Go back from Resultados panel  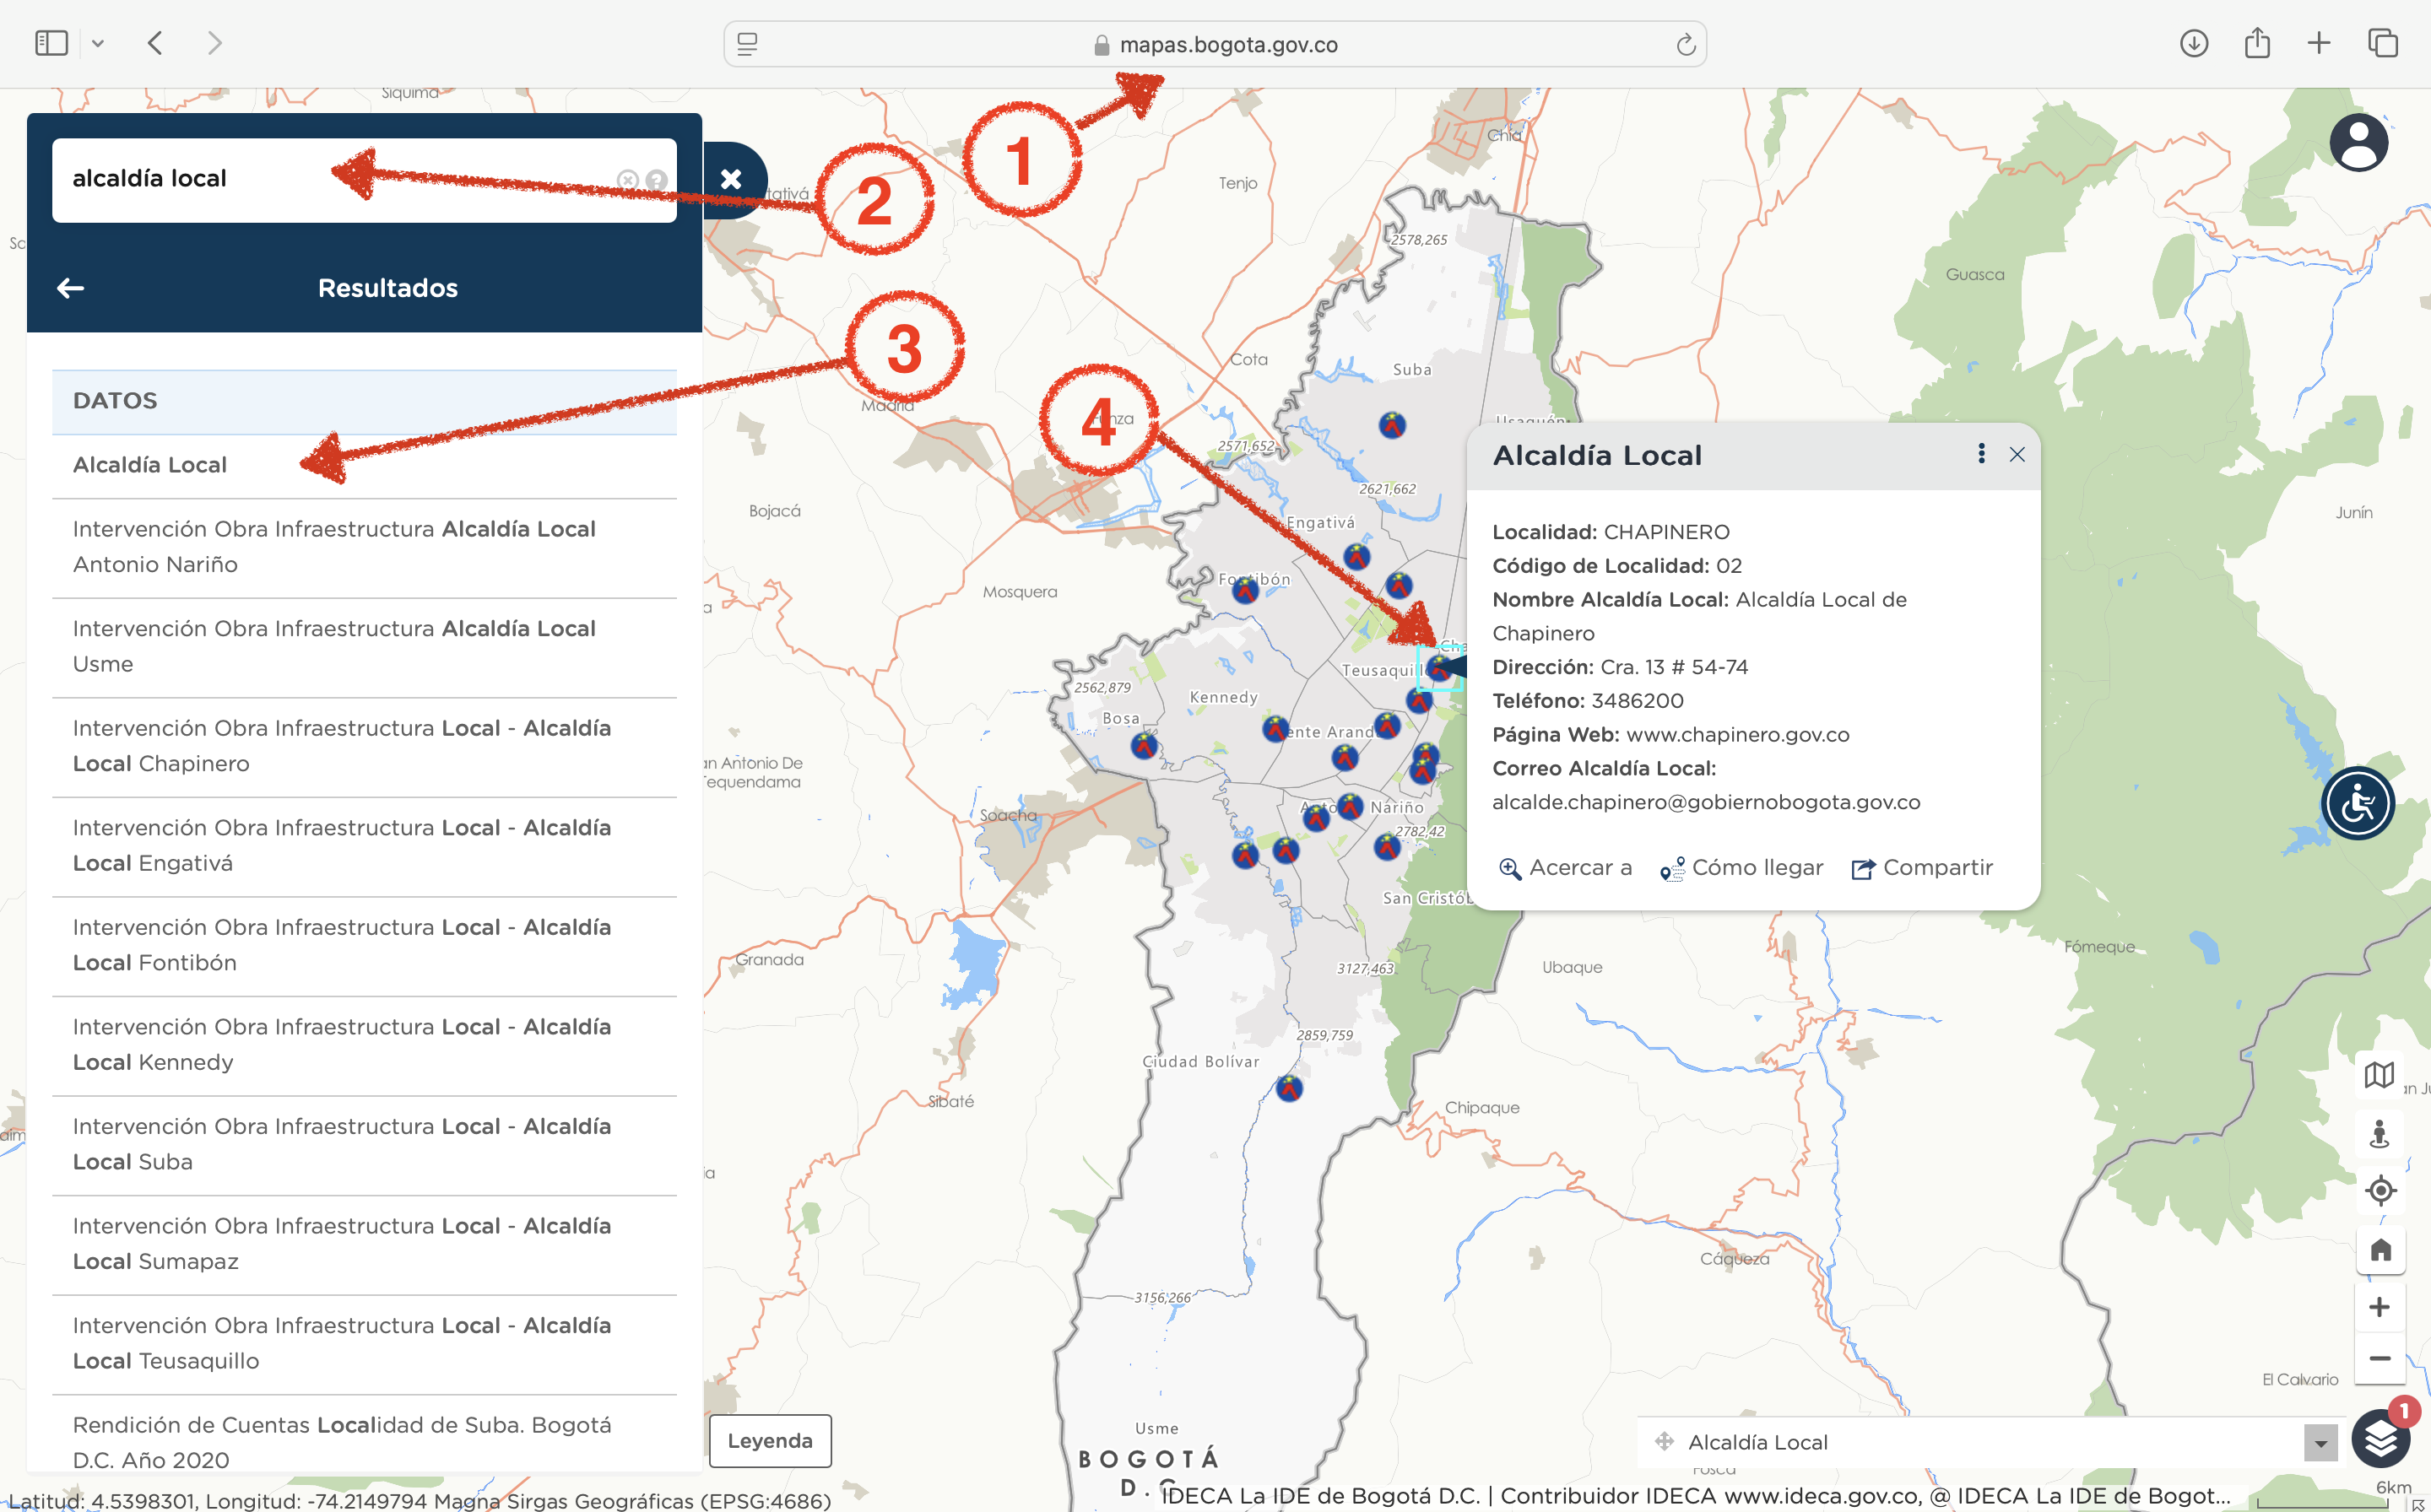[x=70, y=288]
